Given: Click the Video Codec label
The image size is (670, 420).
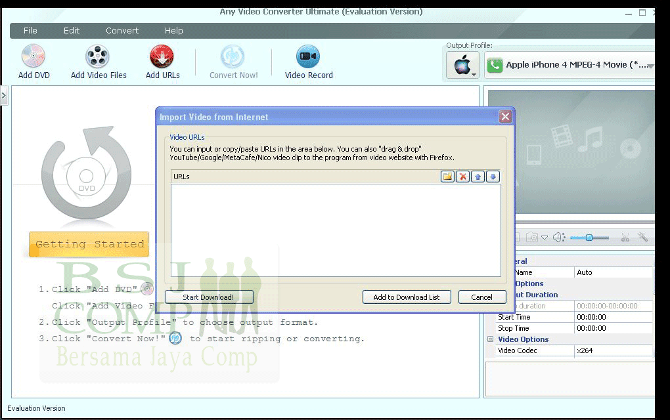Looking at the screenshot, I should pos(518,350).
